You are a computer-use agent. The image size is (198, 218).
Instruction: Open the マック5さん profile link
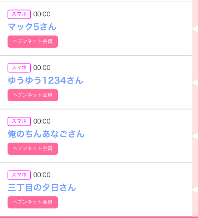pyautogui.click(x=32, y=27)
